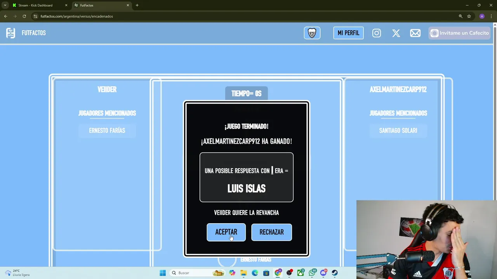Open Chrome icon in taskbar
Image resolution: width=497 pixels, height=279 pixels.
(278, 273)
